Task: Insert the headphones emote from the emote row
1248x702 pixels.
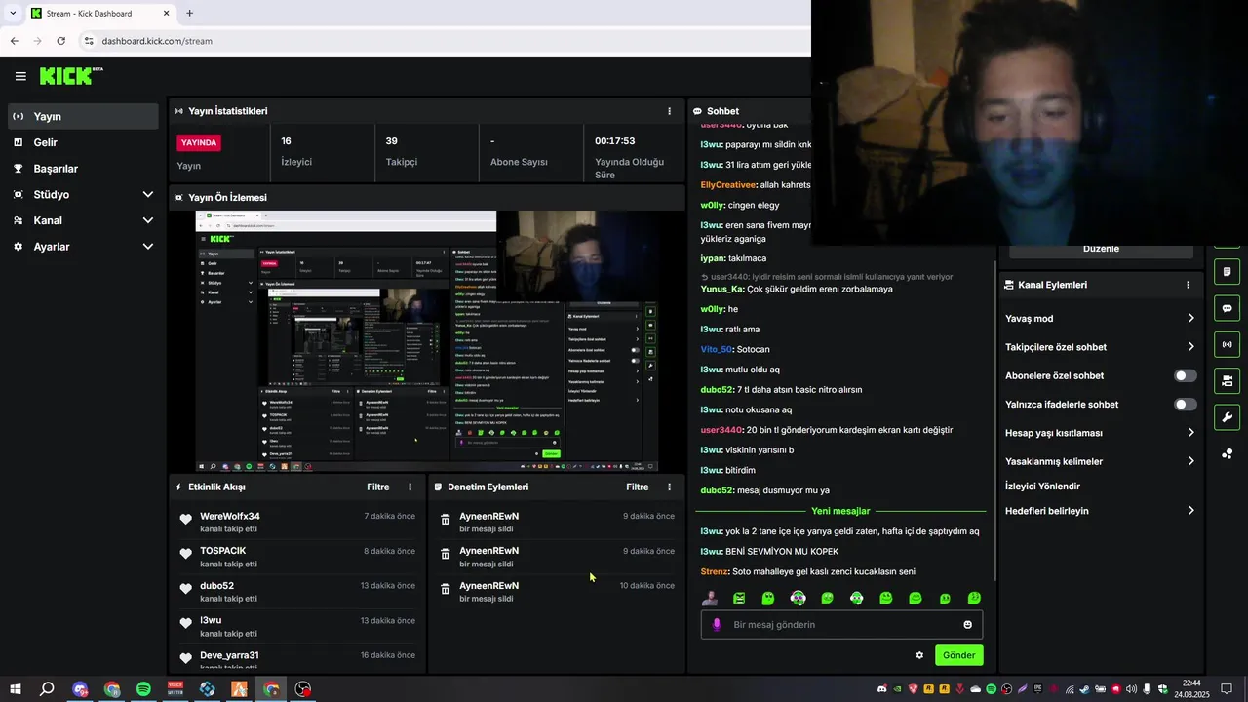Action: [x=798, y=598]
